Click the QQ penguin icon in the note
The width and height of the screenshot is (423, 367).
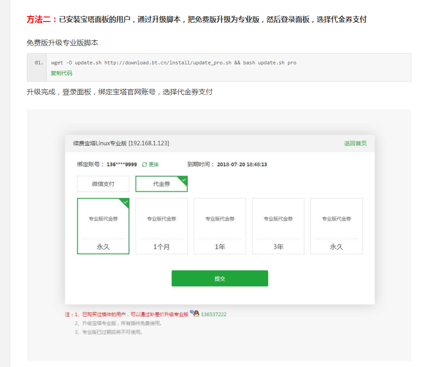coord(195,313)
